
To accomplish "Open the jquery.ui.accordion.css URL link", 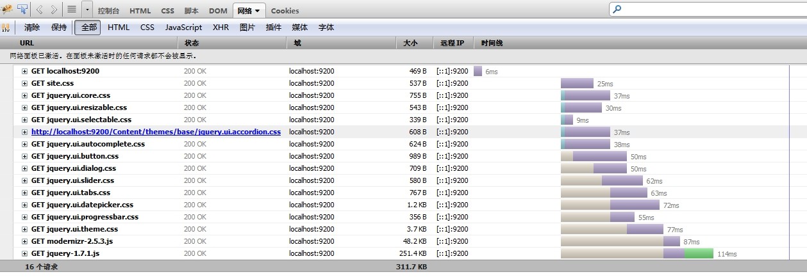I will [156, 132].
